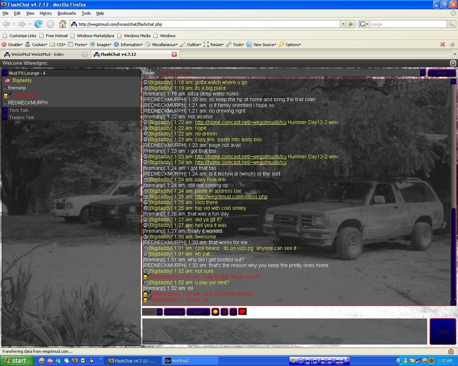Screen dimensions: 458x366
Task: Expand the Traders Talk room
Action: pos(5,118)
